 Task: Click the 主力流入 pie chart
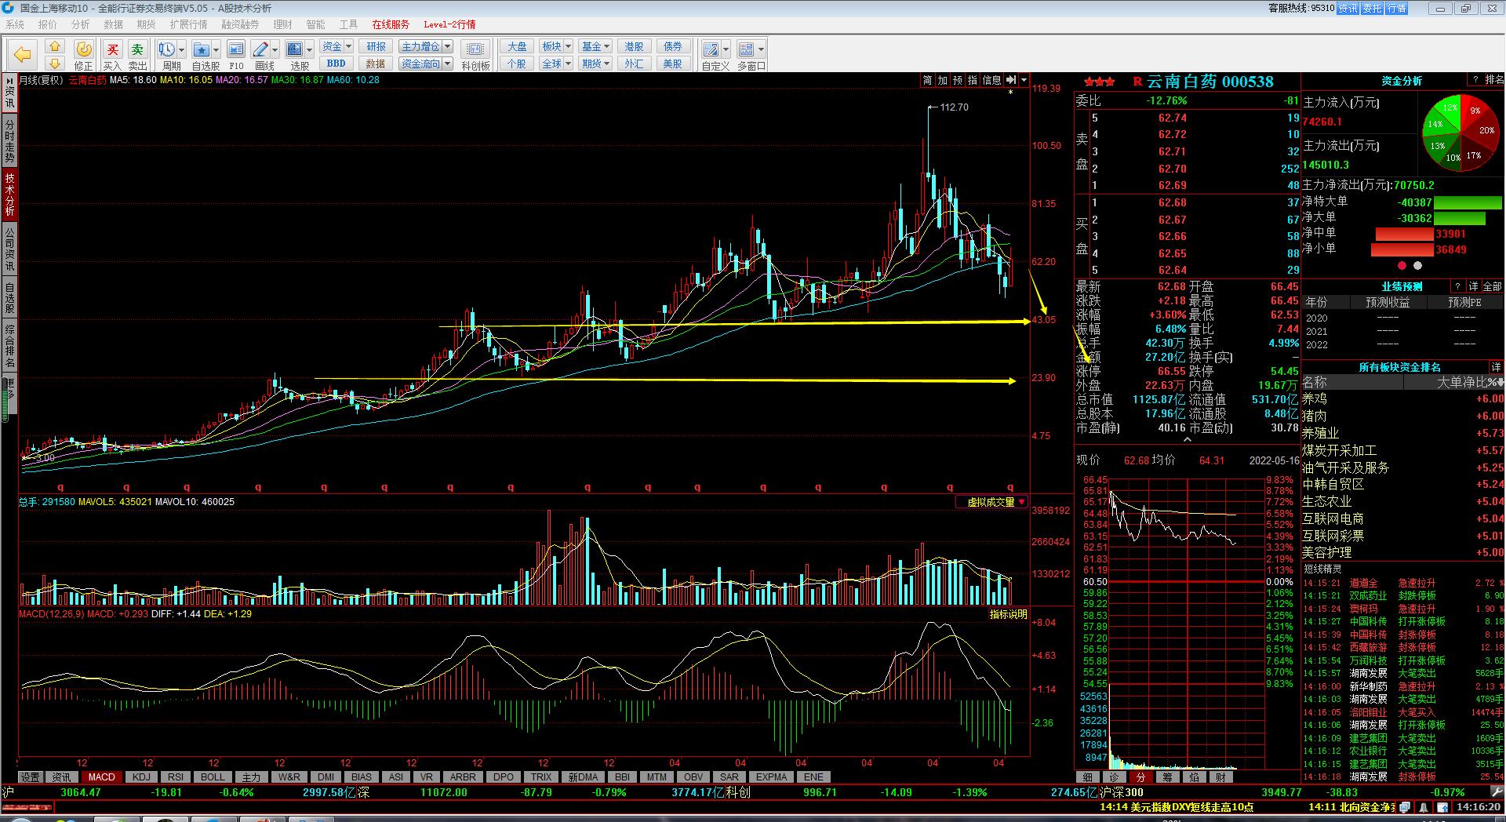coord(1461,132)
